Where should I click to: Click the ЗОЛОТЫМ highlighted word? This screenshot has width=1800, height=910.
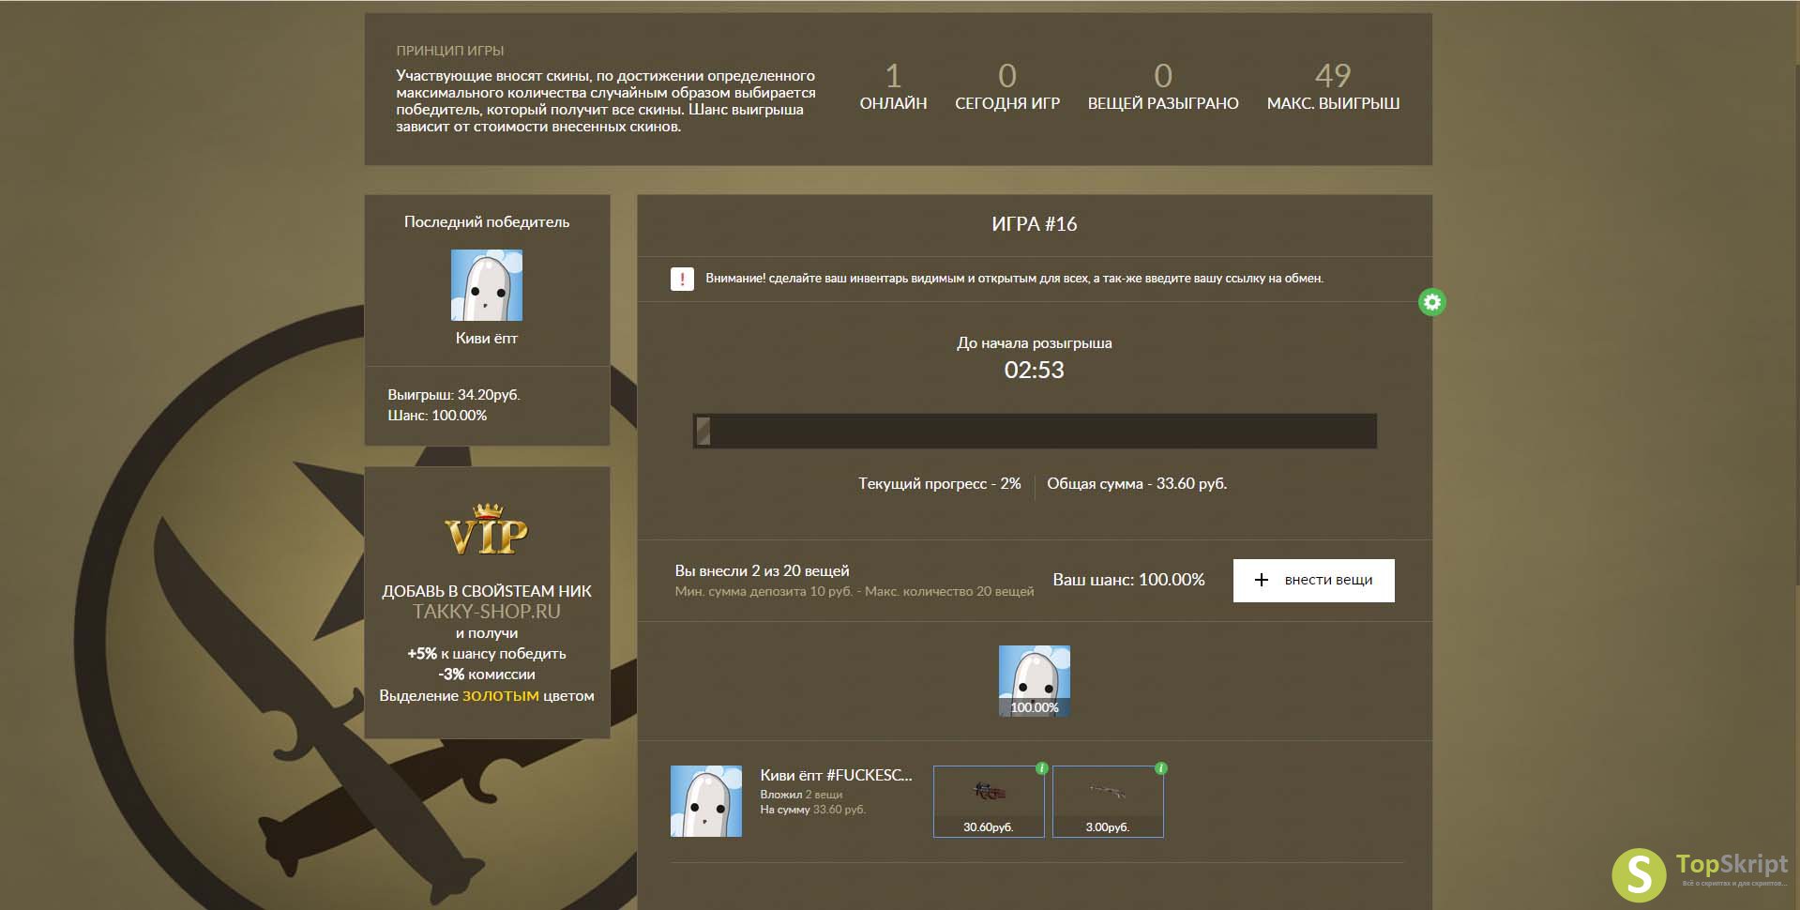pos(501,696)
